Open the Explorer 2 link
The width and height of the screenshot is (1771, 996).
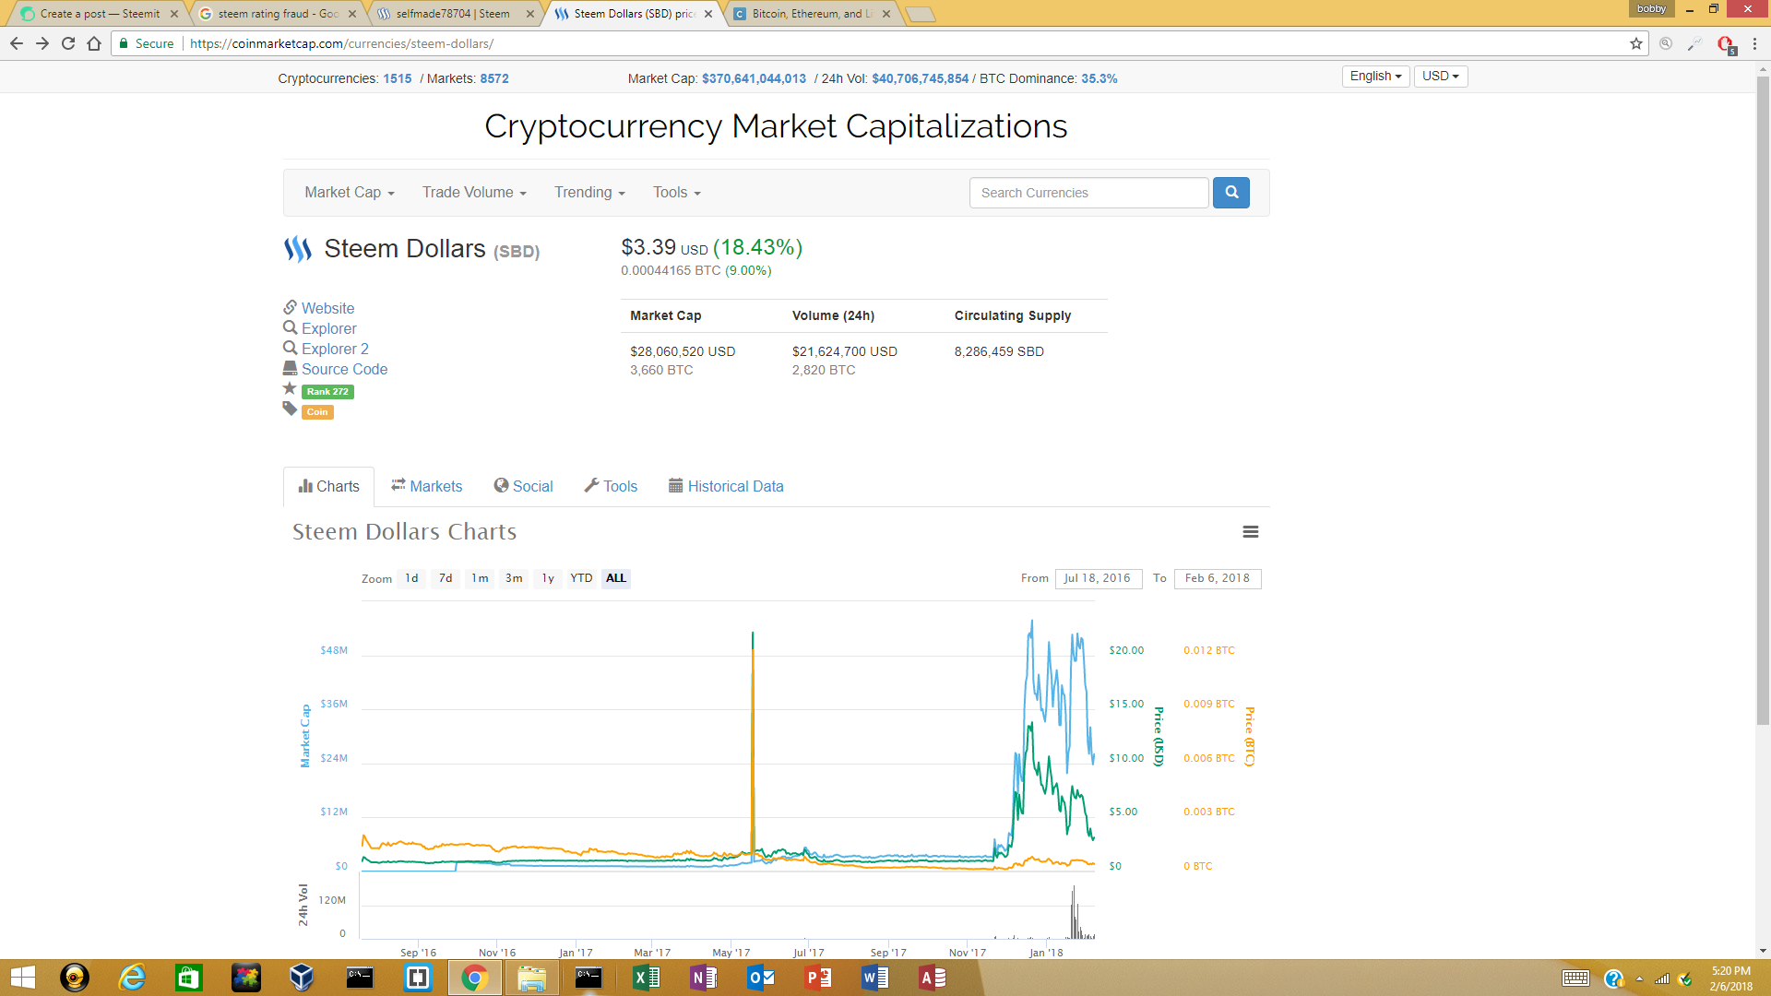pyautogui.click(x=335, y=349)
